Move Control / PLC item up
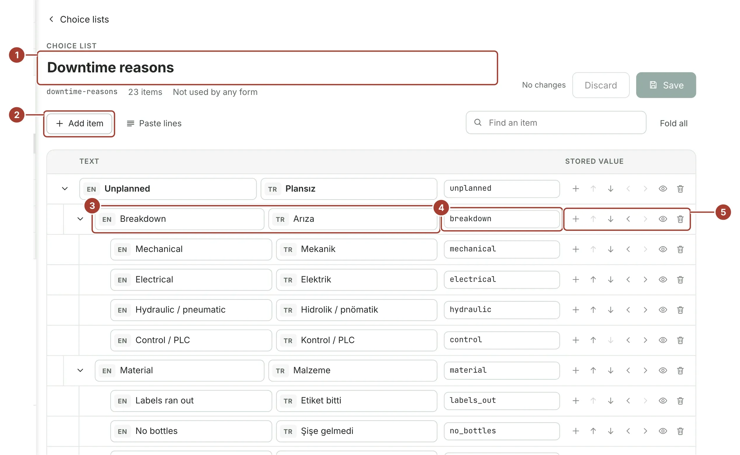The image size is (740, 455). click(593, 340)
